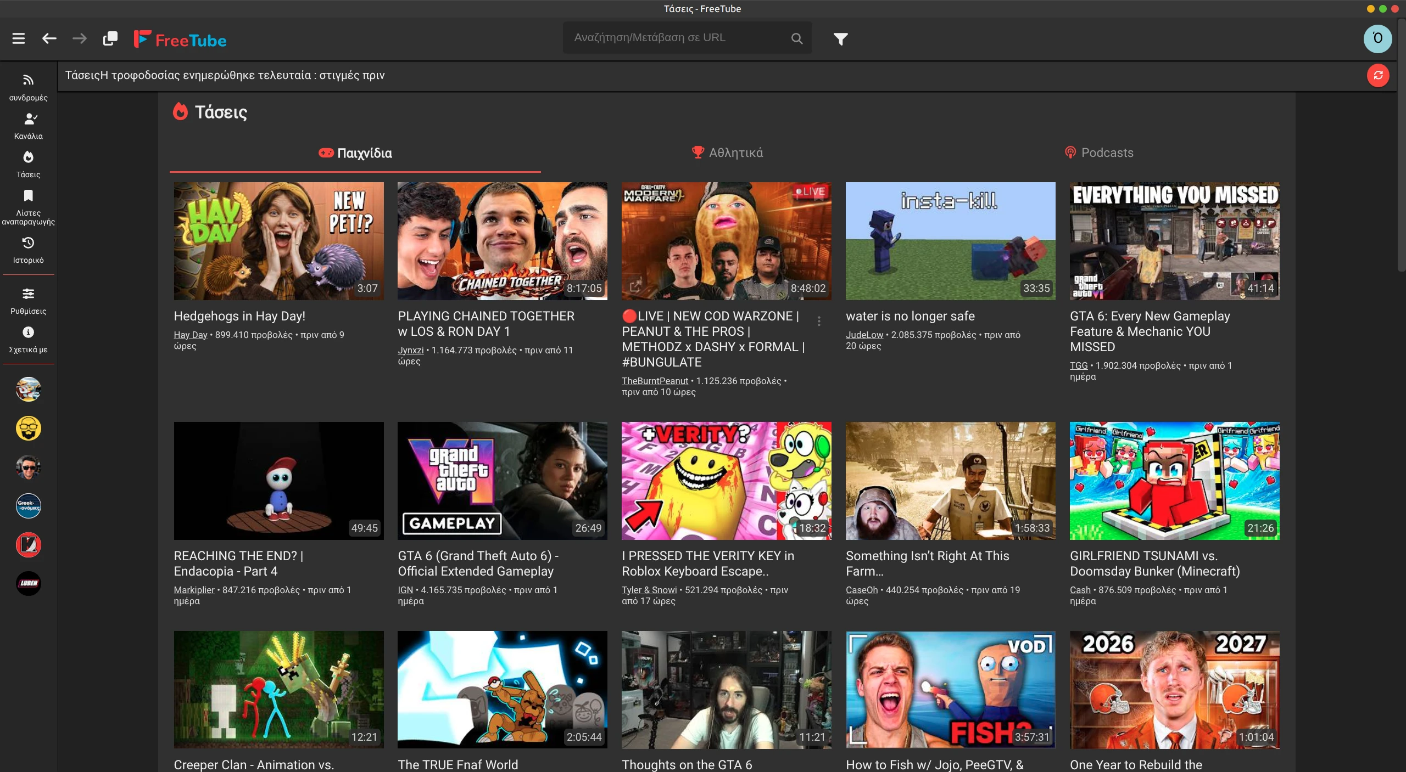Play the Fnaf World thumbnail
The image size is (1406, 772).
pos(503,690)
